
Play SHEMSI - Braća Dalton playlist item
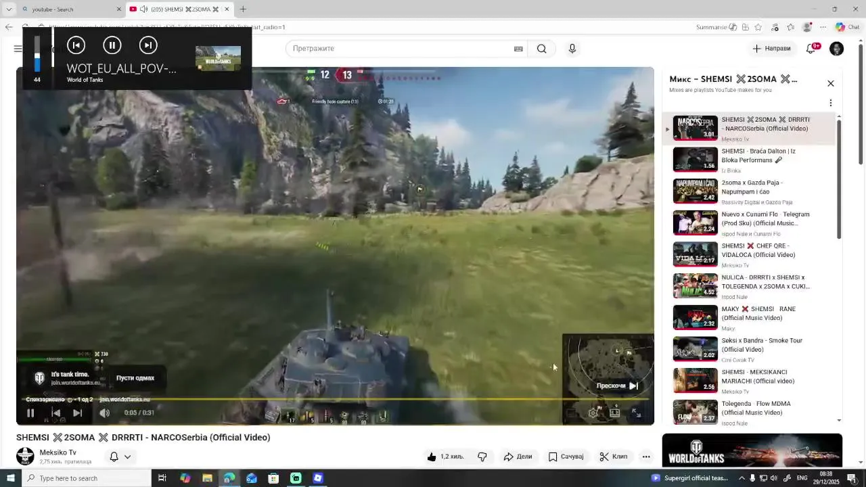pos(750,160)
